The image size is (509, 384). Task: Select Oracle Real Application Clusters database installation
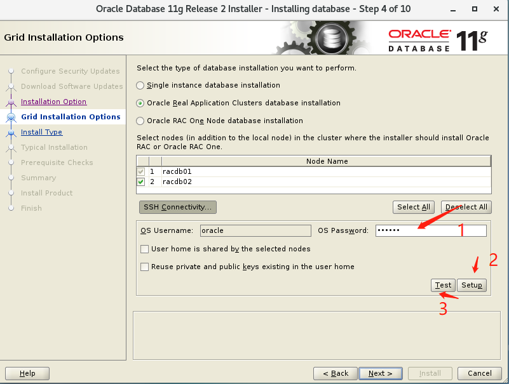pos(140,103)
